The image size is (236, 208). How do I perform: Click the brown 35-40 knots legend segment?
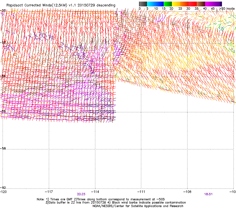pos(201,4)
